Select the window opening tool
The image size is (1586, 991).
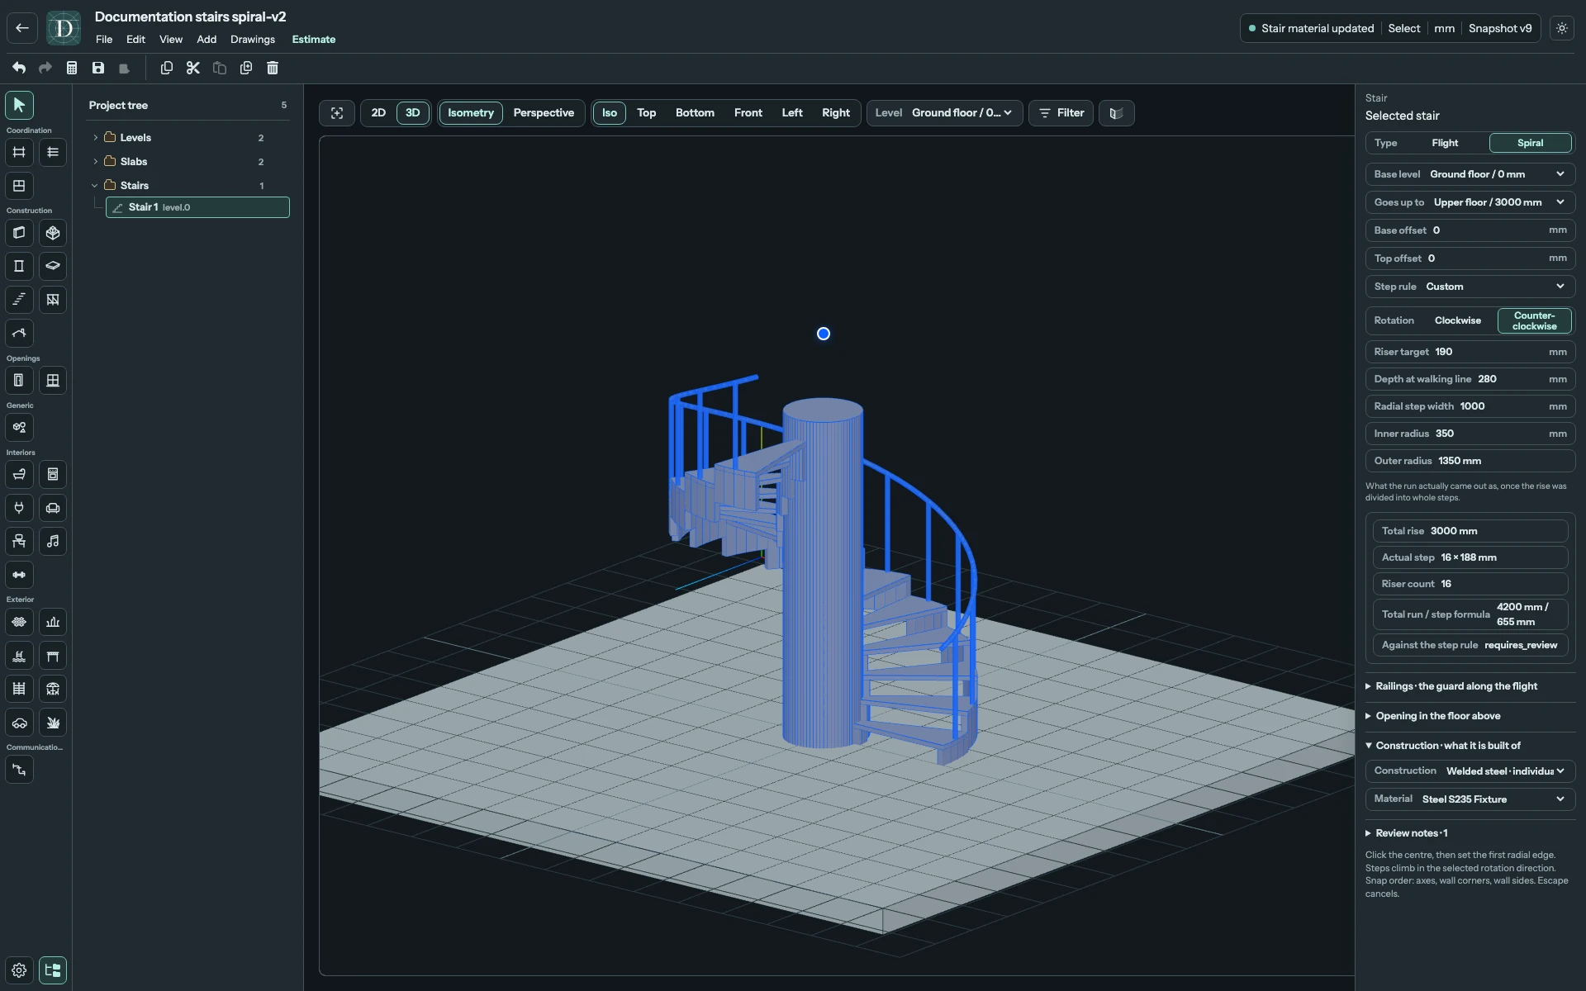tap(53, 381)
